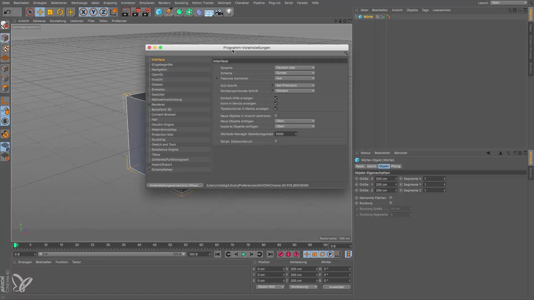Click the record active objects button
The height and width of the screenshot is (300, 534).
point(281,254)
